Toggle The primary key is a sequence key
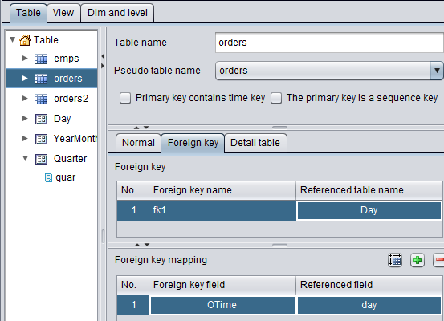 (276, 98)
